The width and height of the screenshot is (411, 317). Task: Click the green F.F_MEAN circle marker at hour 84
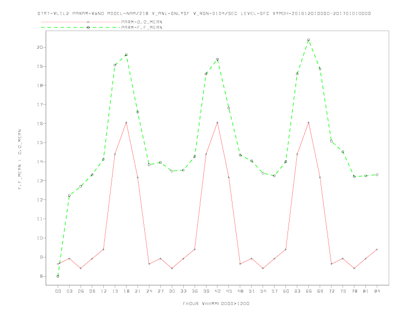click(377, 175)
